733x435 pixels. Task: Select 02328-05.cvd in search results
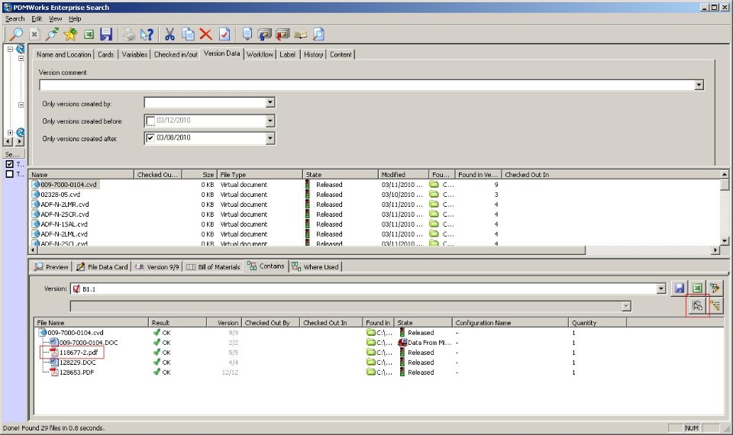[x=60, y=195]
